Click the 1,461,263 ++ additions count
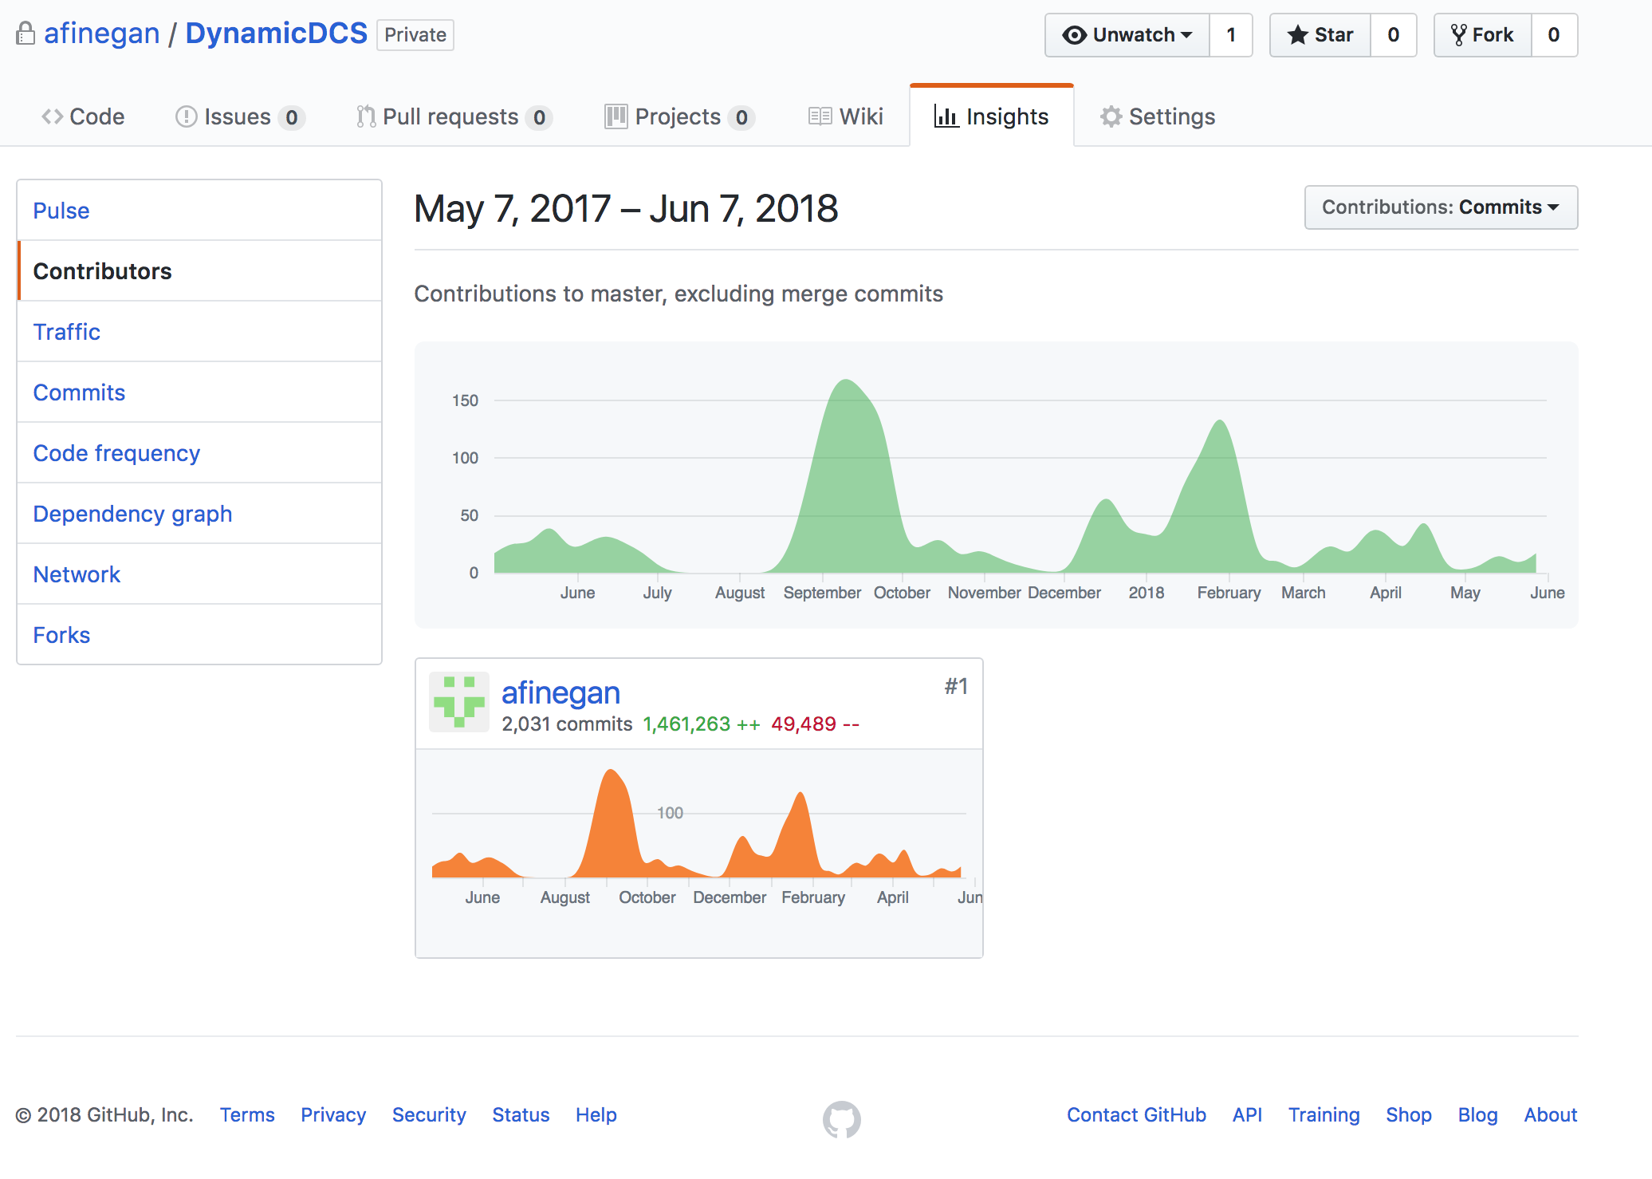 click(702, 724)
